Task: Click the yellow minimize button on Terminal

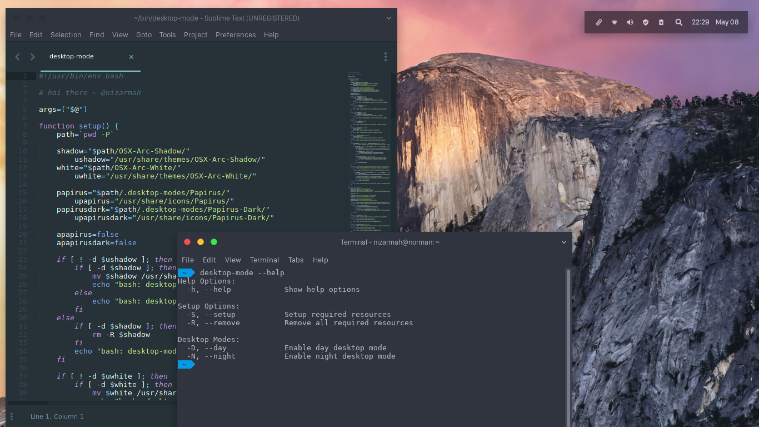Action: coord(201,242)
